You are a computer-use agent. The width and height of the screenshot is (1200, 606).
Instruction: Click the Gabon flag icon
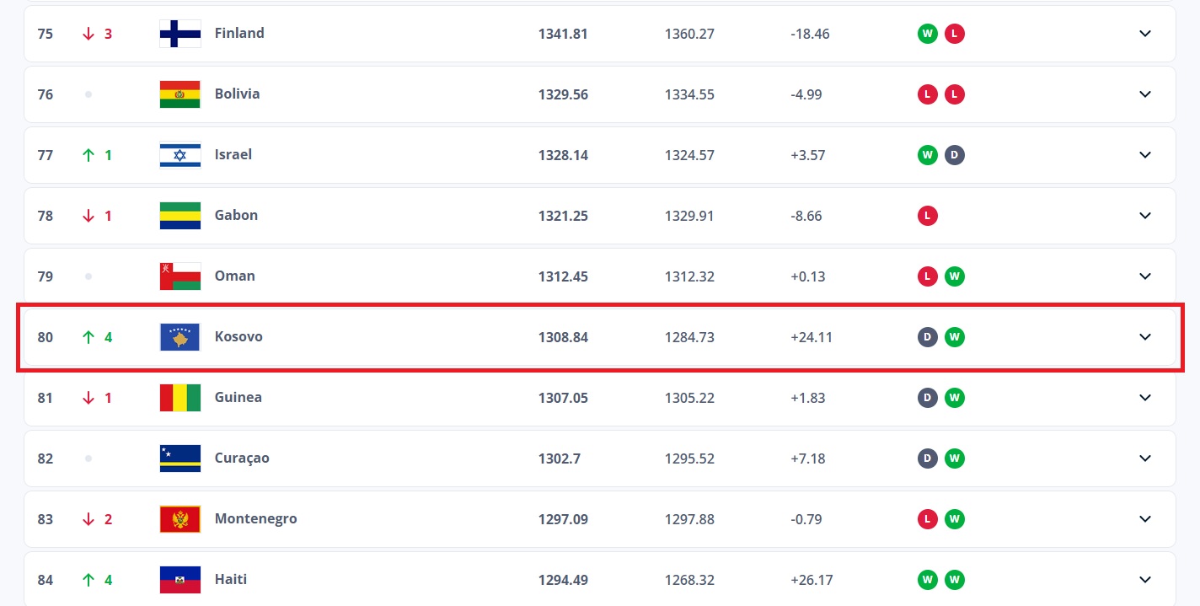(x=180, y=216)
